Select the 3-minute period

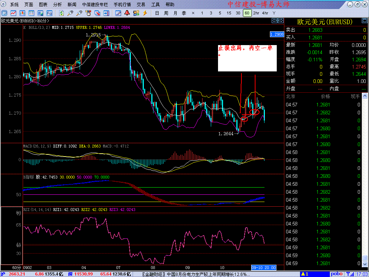(211, 13)
